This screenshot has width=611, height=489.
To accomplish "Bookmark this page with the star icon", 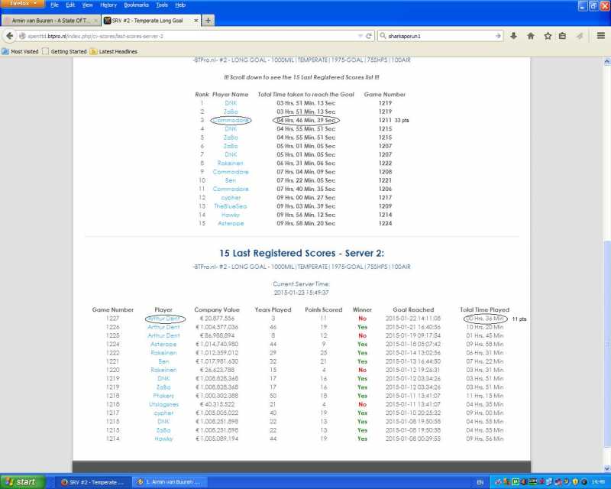I will pyautogui.click(x=547, y=36).
